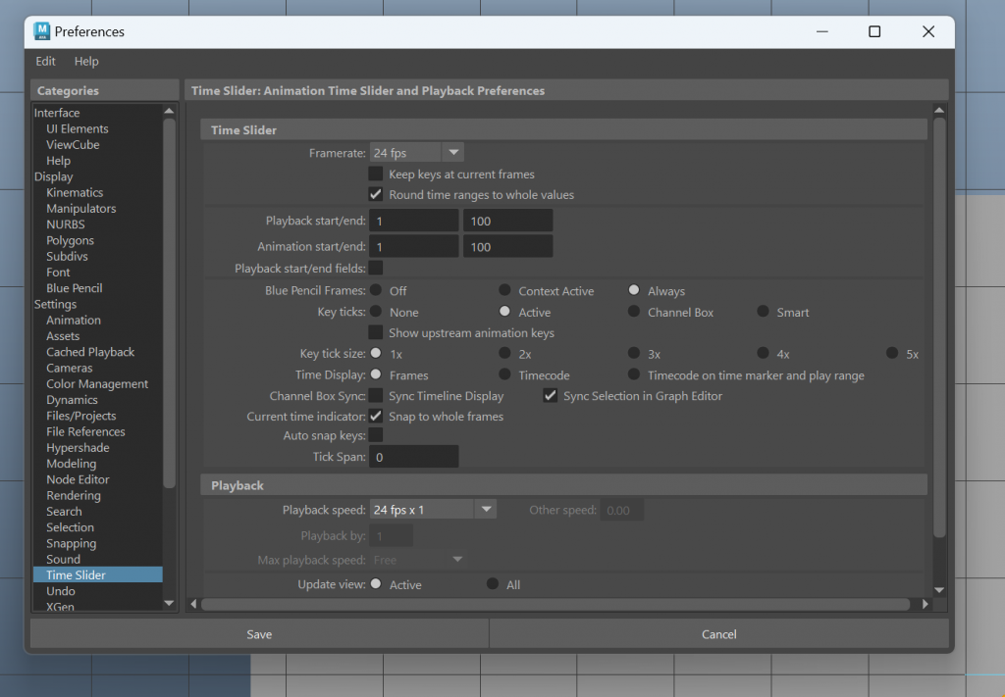Select 1x key tick size
Viewport: 1005px width, 697px height.
coord(376,353)
